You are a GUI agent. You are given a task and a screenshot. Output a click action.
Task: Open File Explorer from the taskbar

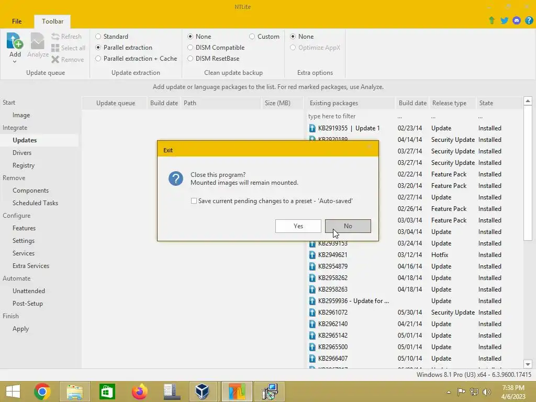[x=75, y=392]
